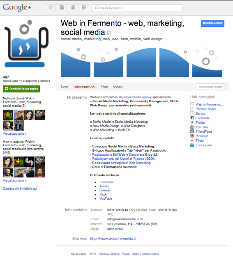Open the Termini footer link

coord(92,254)
